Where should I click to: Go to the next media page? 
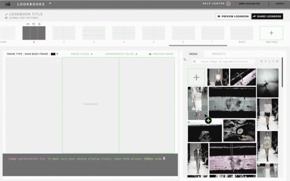point(273,61)
